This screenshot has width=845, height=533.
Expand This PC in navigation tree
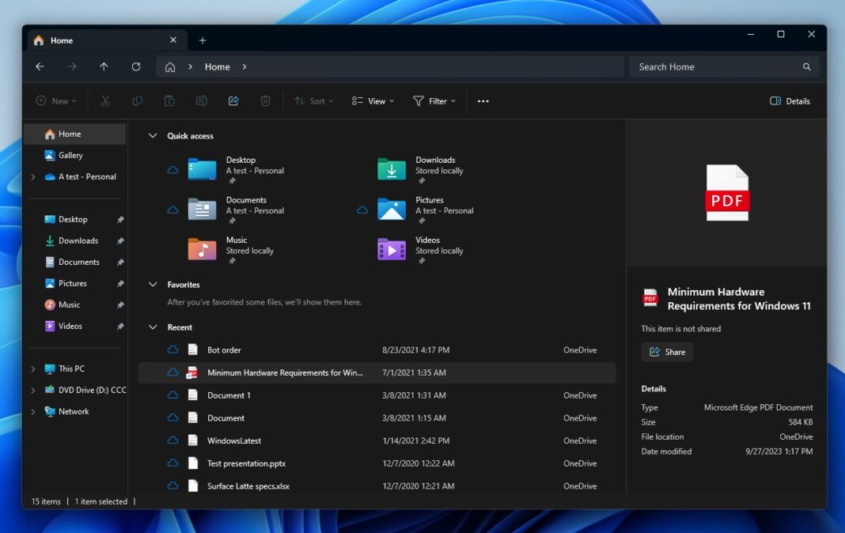pyautogui.click(x=32, y=369)
